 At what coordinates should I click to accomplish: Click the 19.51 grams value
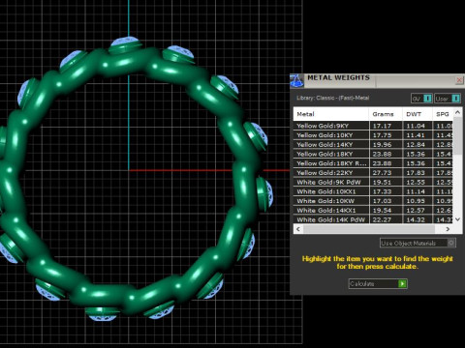click(x=382, y=182)
